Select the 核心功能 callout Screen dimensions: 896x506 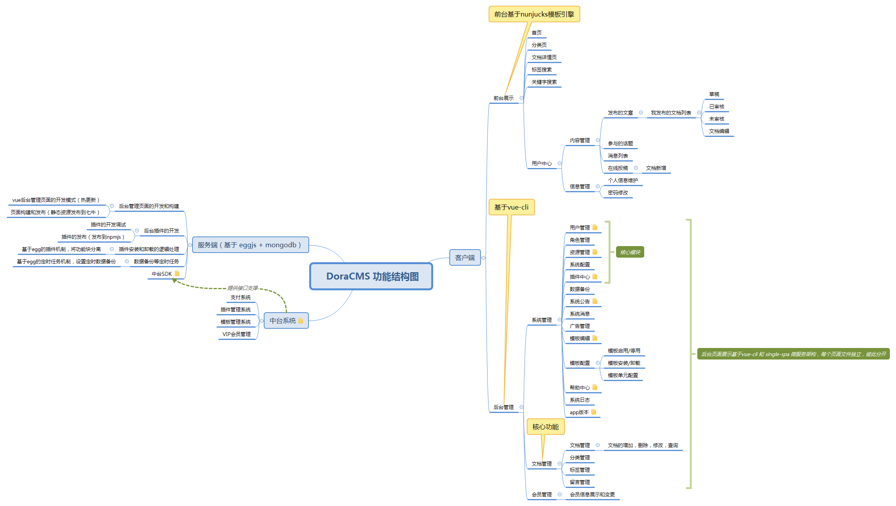click(x=545, y=427)
